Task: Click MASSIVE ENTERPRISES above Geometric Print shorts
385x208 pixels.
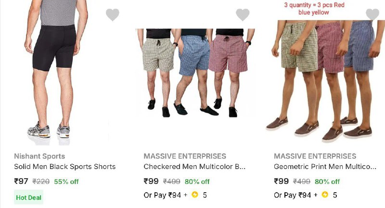Action: (315, 156)
